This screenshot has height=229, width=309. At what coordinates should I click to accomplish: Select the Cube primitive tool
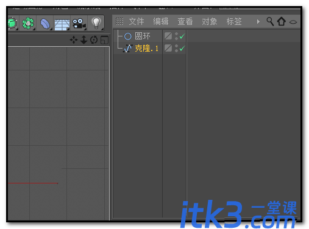point(13,23)
